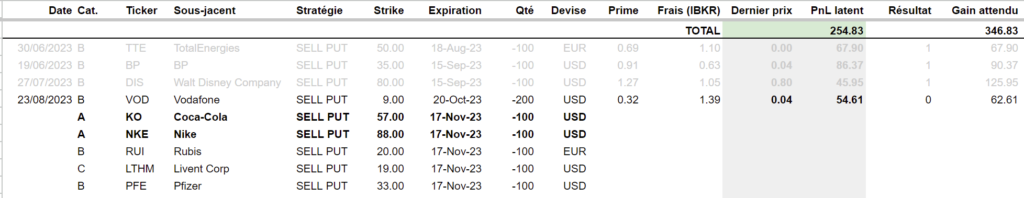Click the Coca-Cola cell

click(x=201, y=117)
